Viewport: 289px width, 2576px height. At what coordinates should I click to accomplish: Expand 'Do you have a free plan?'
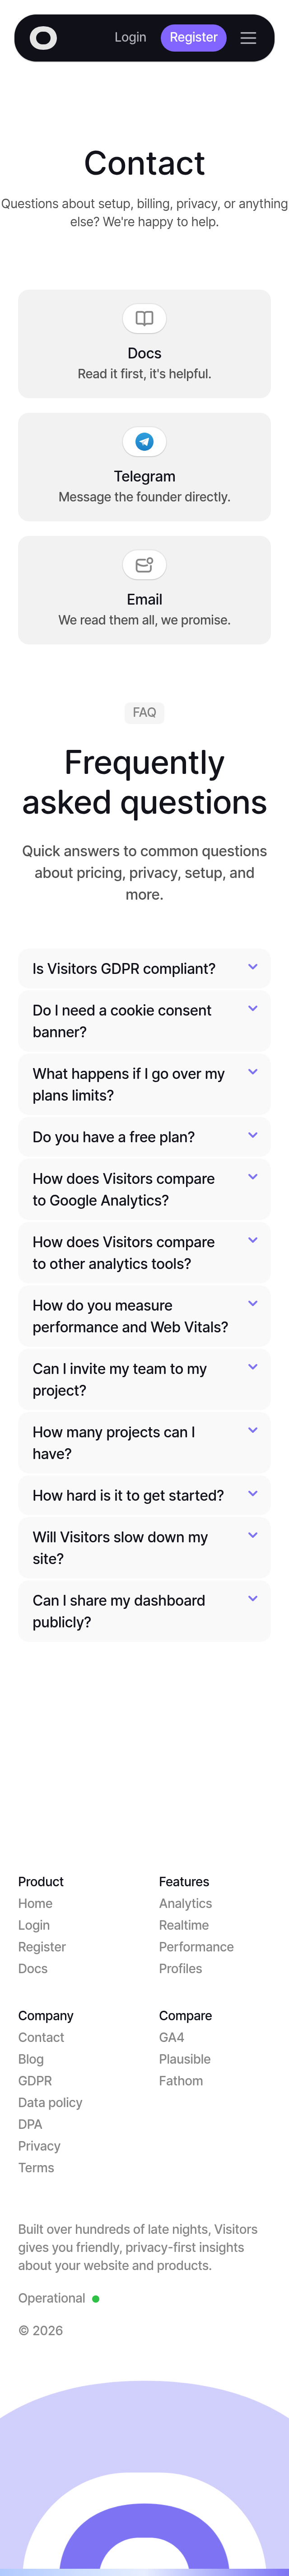point(144,1136)
